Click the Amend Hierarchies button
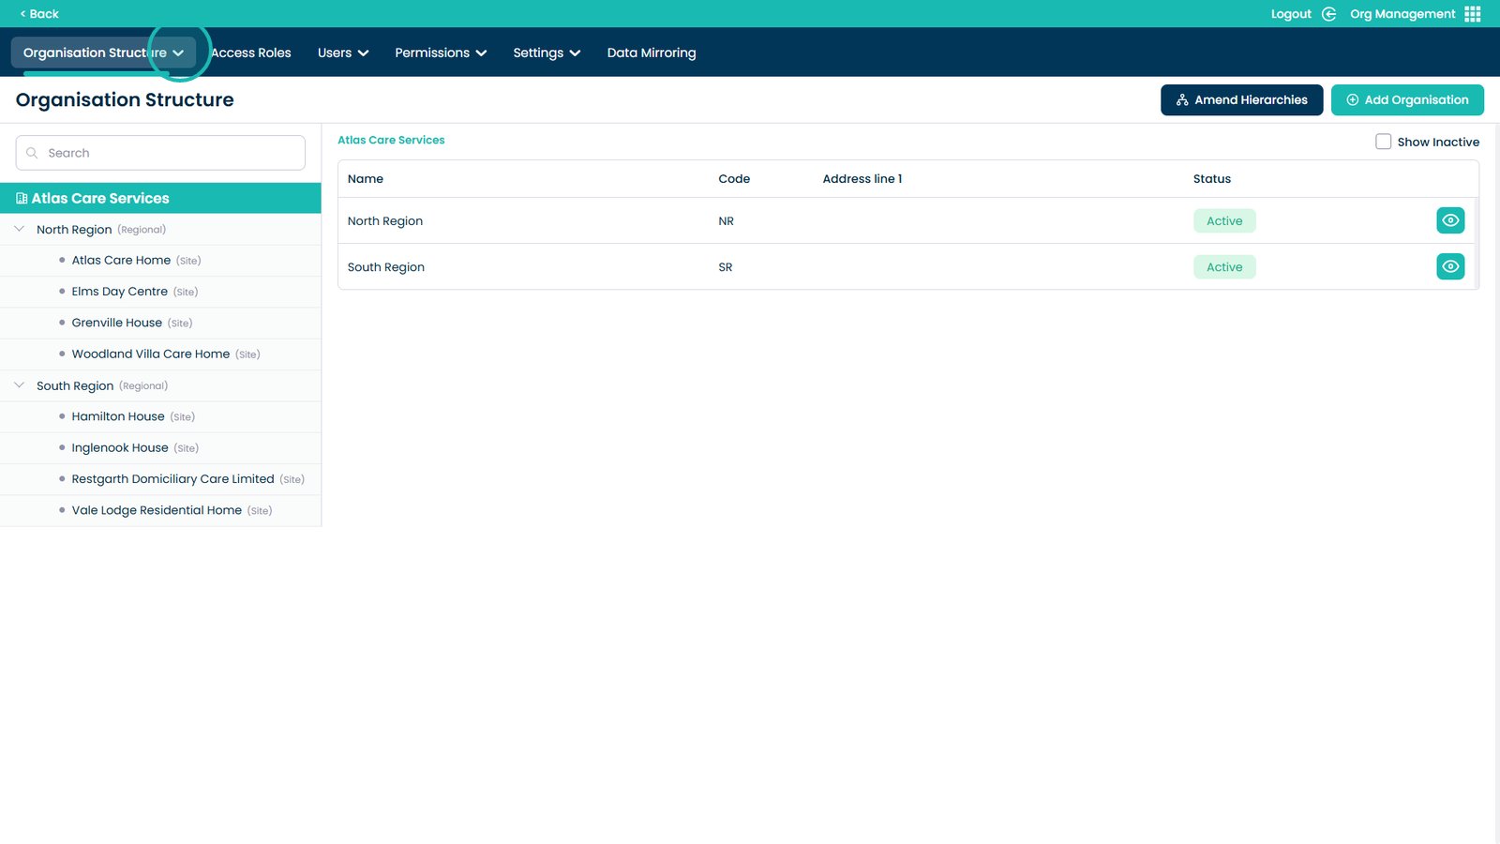 (1241, 100)
